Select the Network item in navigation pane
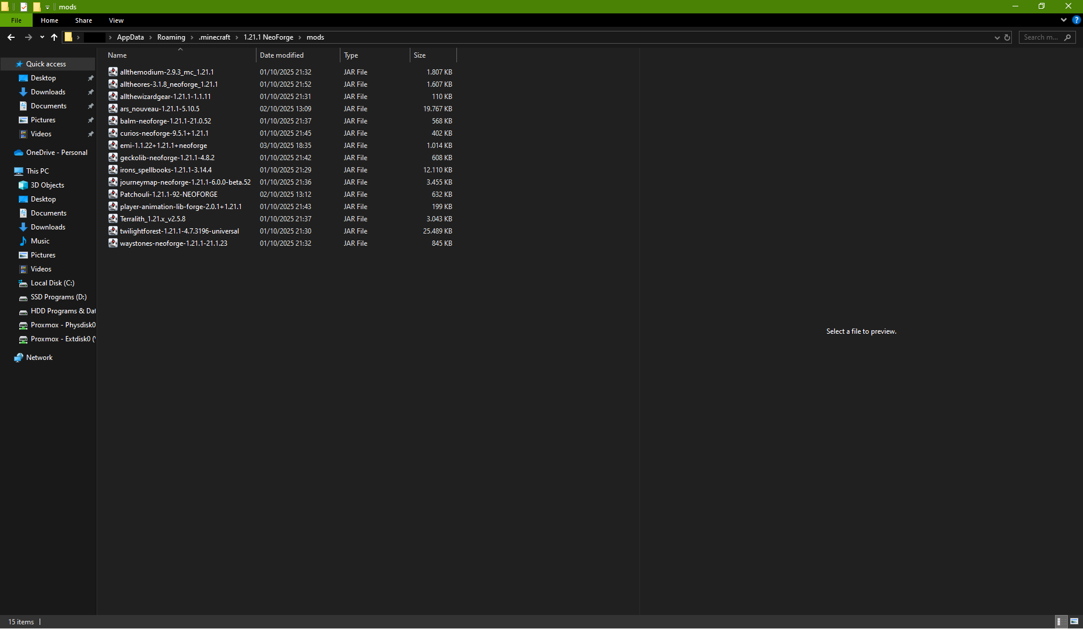Viewport: 1083px width, 629px height. tap(39, 358)
